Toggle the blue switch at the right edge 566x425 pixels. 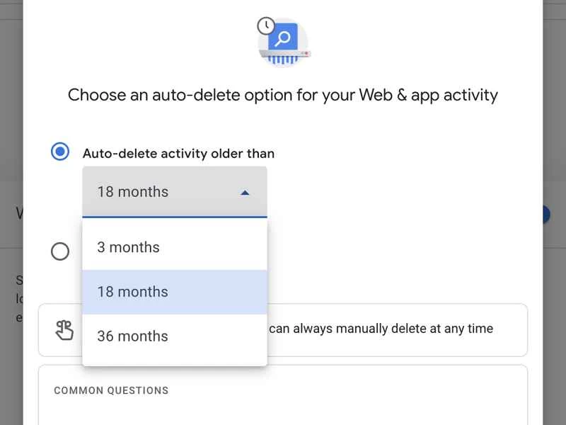545,215
